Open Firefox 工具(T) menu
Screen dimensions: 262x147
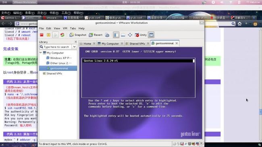pos(66,13)
